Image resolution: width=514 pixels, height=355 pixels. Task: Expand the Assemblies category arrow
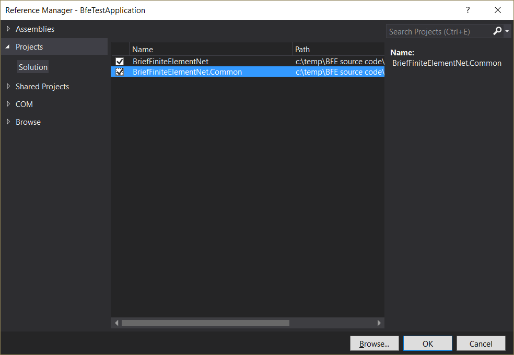tap(8, 29)
